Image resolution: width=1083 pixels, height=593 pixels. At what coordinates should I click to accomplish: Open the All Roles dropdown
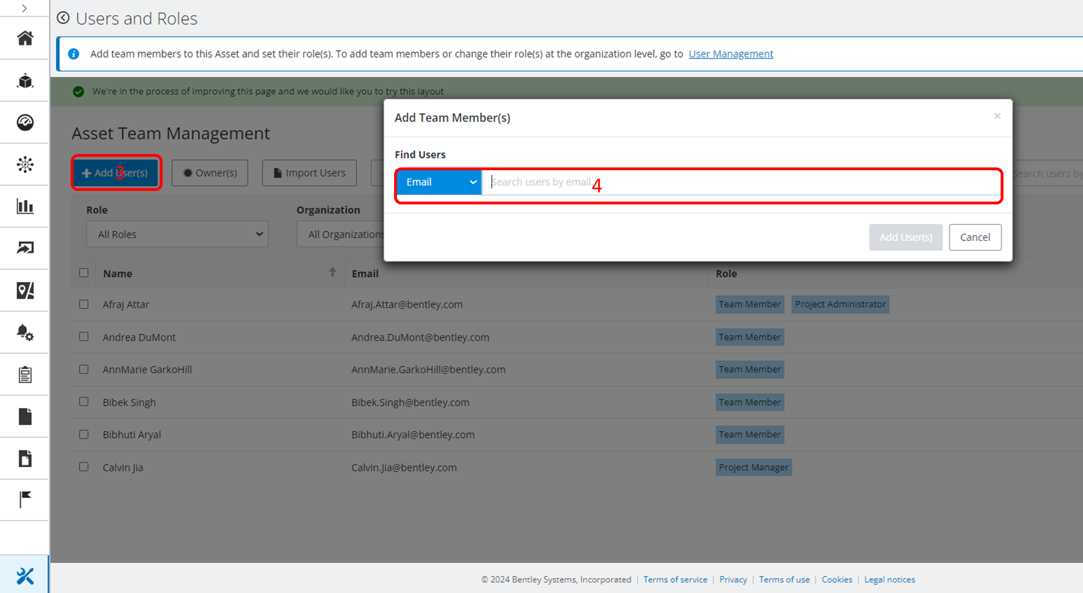177,234
